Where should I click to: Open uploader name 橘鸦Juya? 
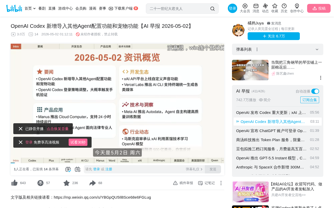pos(256,23)
